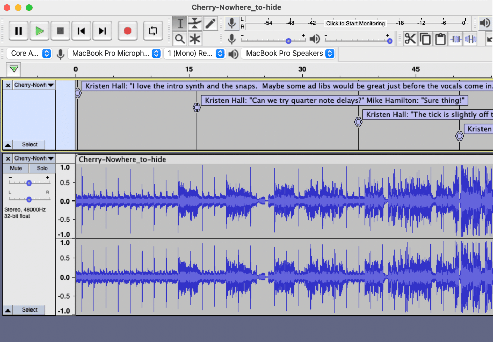Select the Draw tool

pyautogui.click(x=210, y=23)
